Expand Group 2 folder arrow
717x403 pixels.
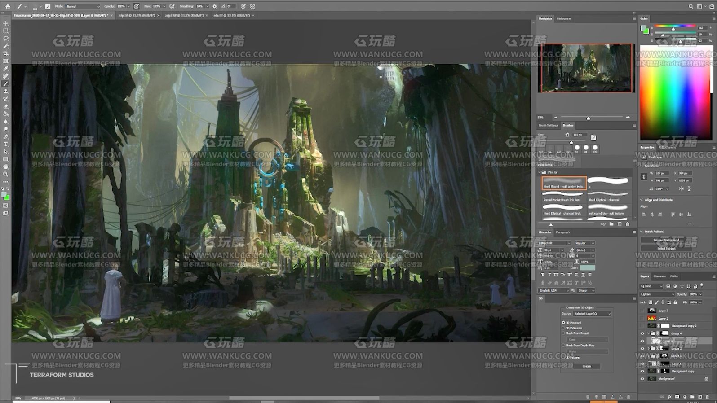tap(648, 348)
